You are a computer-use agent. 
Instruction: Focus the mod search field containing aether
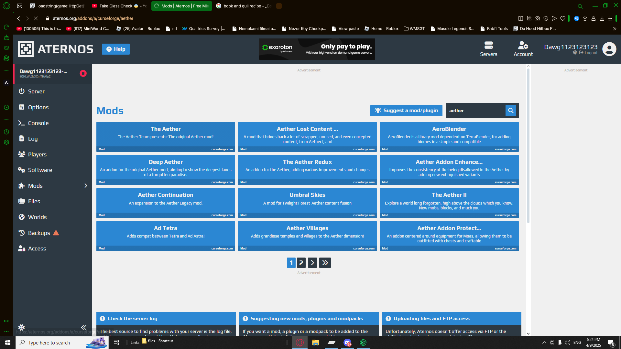(x=476, y=111)
